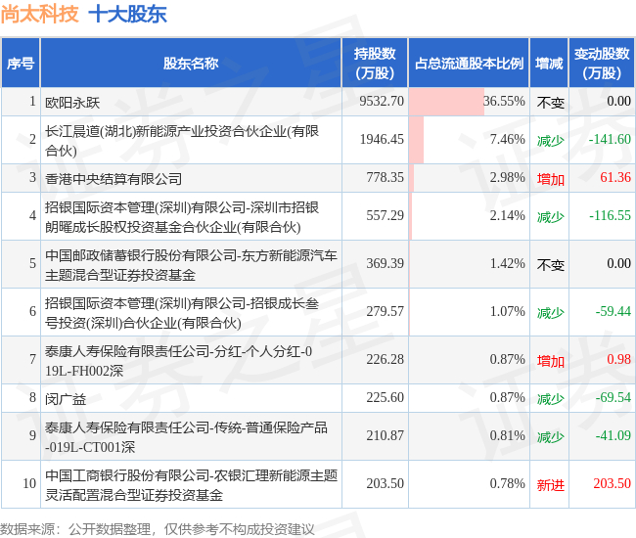636x538 pixels.
Task: Click shareholder name 欧阳永跃
Action: tap(72, 102)
